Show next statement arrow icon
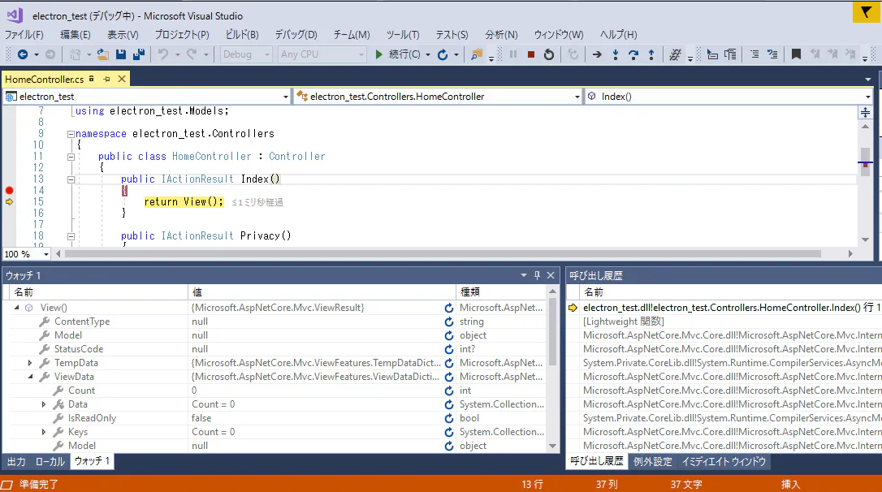 click(598, 54)
